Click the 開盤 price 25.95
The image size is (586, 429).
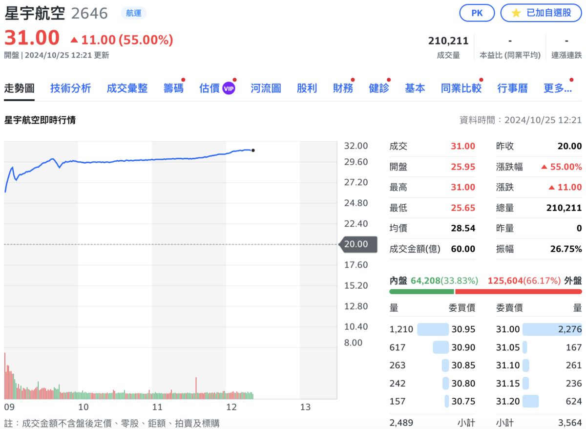pos(463,167)
